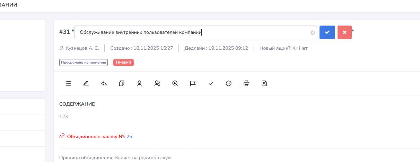The height and width of the screenshot is (162, 420).
Task: Open merged ticket number 25 link
Action: click(129, 136)
